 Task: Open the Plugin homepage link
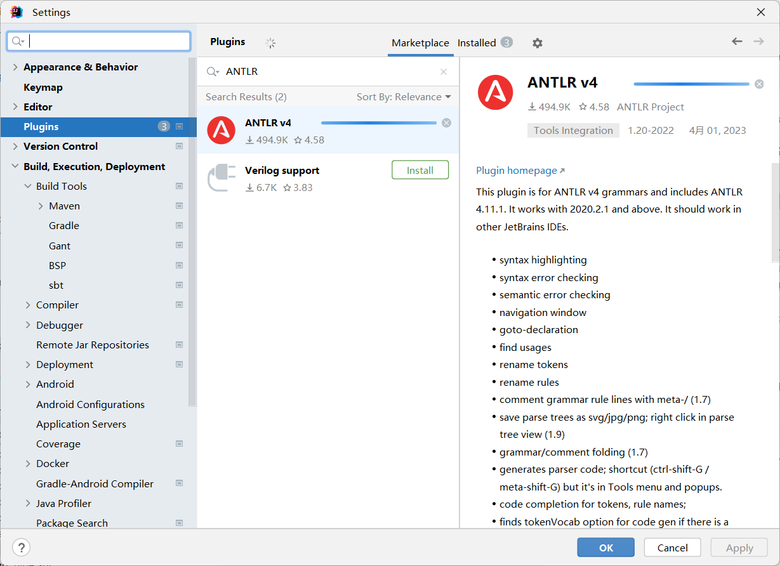point(520,171)
